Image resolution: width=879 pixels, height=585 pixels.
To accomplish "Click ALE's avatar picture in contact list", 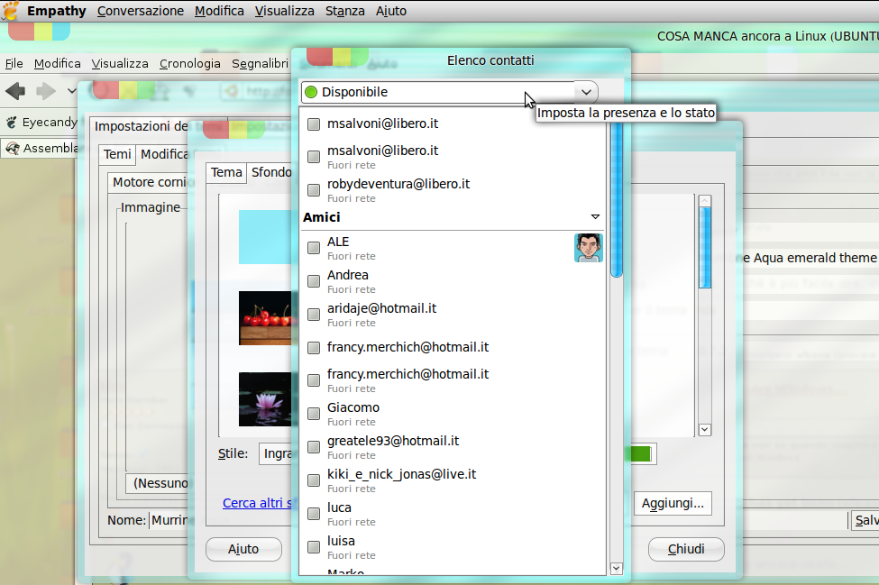I will pos(588,248).
